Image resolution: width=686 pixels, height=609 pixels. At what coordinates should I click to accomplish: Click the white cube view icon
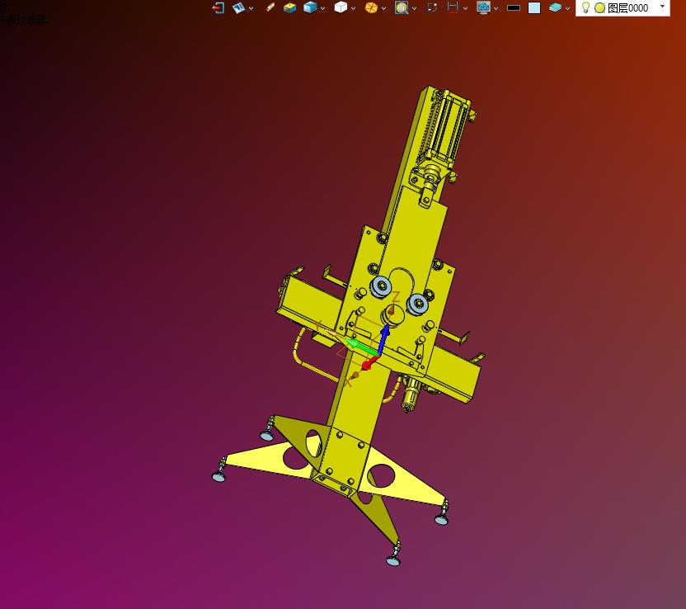pyautogui.click(x=341, y=7)
